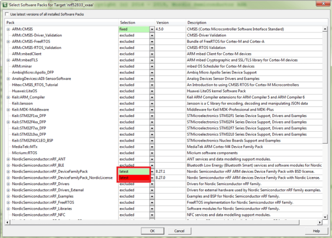This screenshot has width=332, height=238.
Task: Open the selection dropdown for ARM::minar
Action: tap(152, 67)
